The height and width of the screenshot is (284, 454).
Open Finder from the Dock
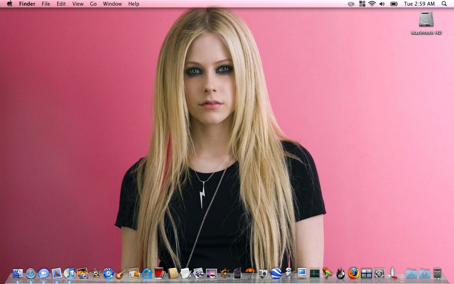click(x=18, y=273)
